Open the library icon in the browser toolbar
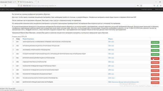This screenshot has width=163, height=91. [161, 6]
